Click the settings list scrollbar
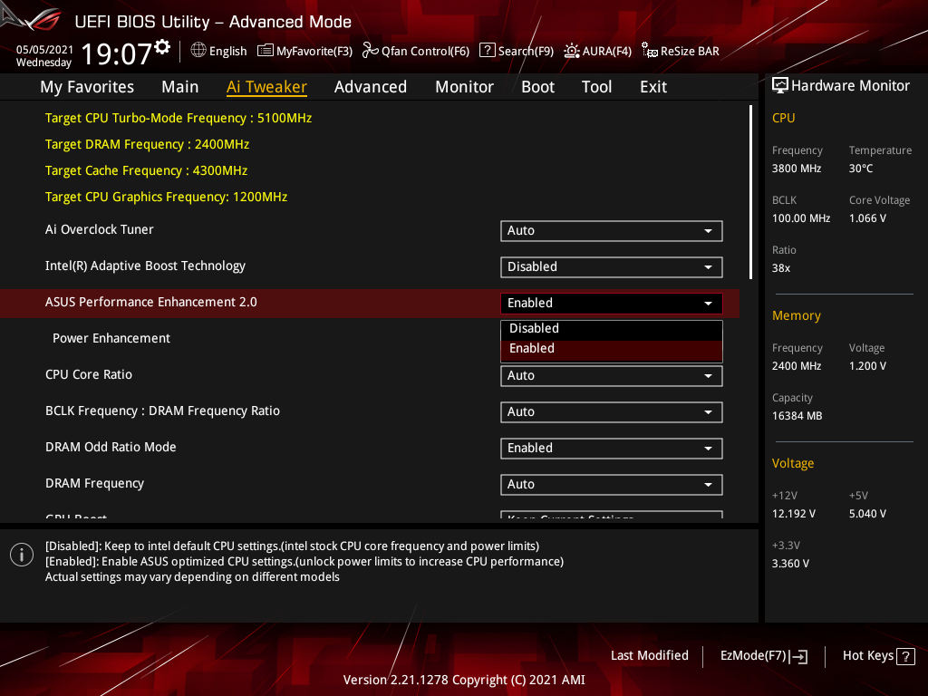The height and width of the screenshot is (696, 928). [x=750, y=192]
